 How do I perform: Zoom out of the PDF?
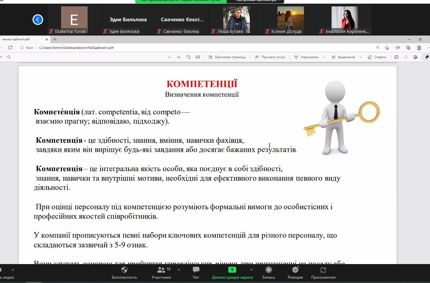coord(169,57)
